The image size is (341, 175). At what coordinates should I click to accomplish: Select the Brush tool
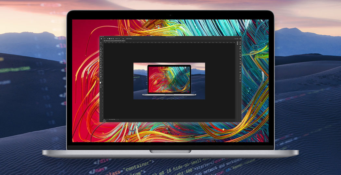pos(101,57)
